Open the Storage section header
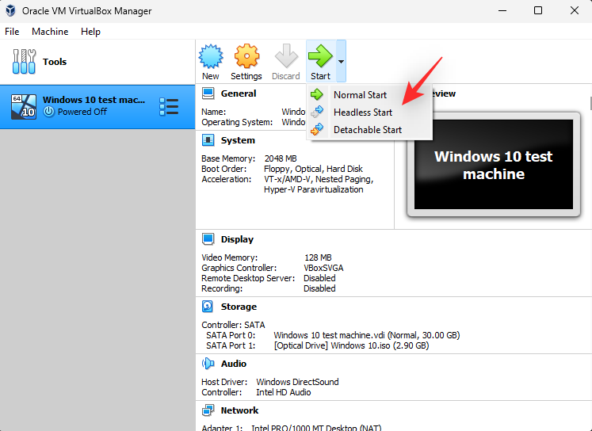This screenshot has width=592, height=431. click(239, 307)
